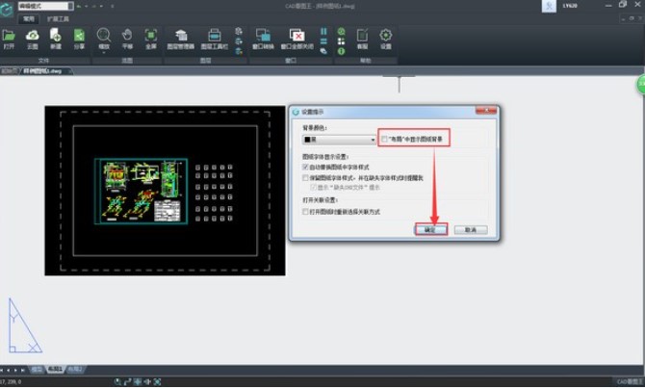Go to next layout tab arrow
Image resolution: width=645 pixels, height=389 pixels.
click(x=15, y=370)
